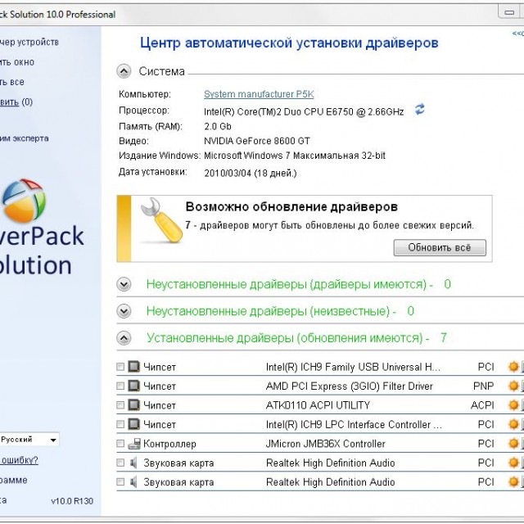Tick the ATK0110 ACPI UTILITY checkbox

121,405
